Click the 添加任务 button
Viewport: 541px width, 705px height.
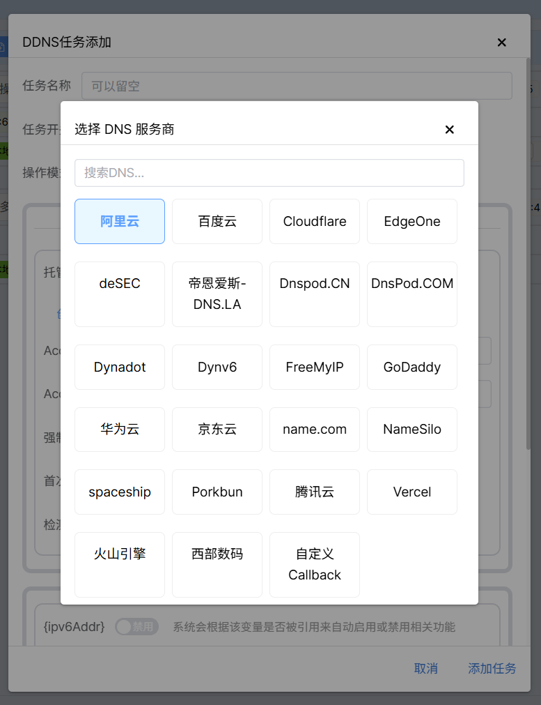tap(492, 669)
